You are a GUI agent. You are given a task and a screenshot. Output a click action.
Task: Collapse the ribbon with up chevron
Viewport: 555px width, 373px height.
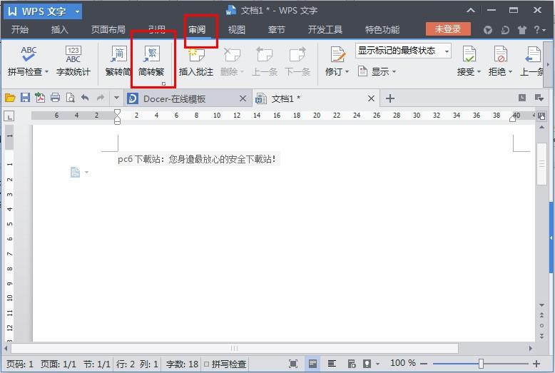pyautogui.click(x=470, y=11)
